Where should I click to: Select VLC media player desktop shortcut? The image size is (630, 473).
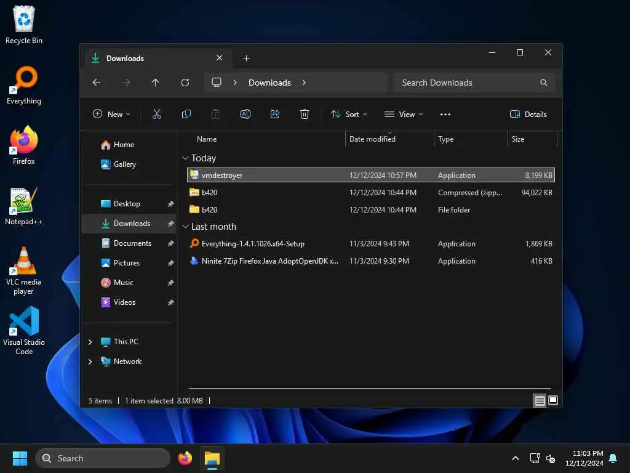(x=24, y=271)
